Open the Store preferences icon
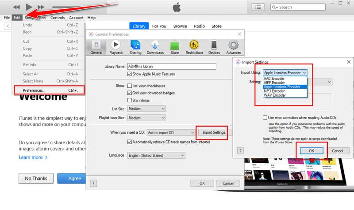354x210 pixels. click(175, 47)
